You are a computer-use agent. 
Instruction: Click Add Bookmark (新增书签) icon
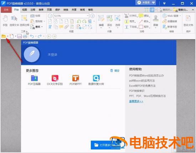point(170,27)
